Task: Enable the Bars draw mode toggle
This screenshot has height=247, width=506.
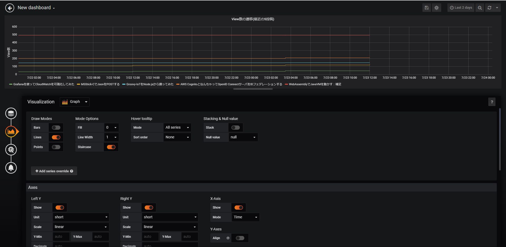Action: (x=56, y=128)
